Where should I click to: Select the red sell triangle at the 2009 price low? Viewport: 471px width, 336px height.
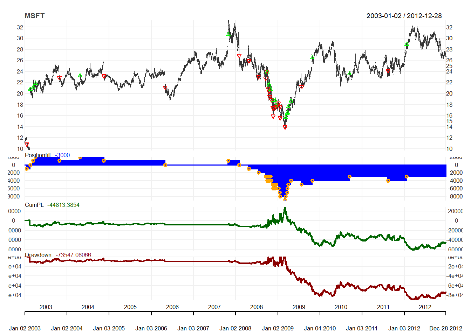click(285, 127)
